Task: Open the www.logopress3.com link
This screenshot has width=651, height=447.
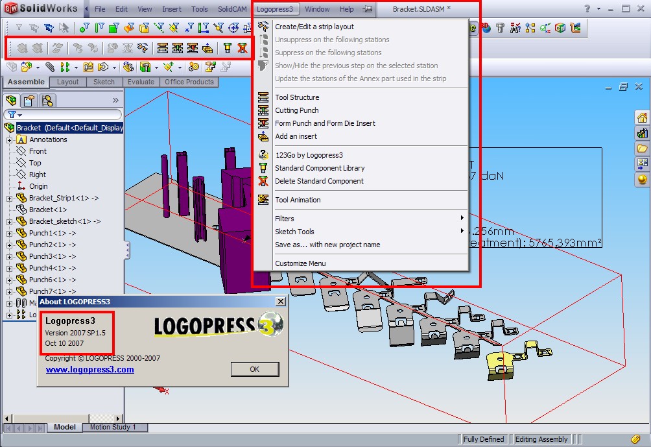Action: [89, 369]
